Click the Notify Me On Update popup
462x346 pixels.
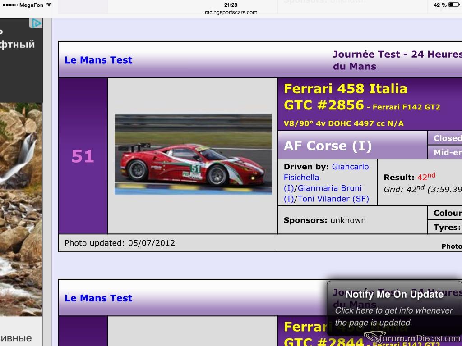(x=394, y=308)
